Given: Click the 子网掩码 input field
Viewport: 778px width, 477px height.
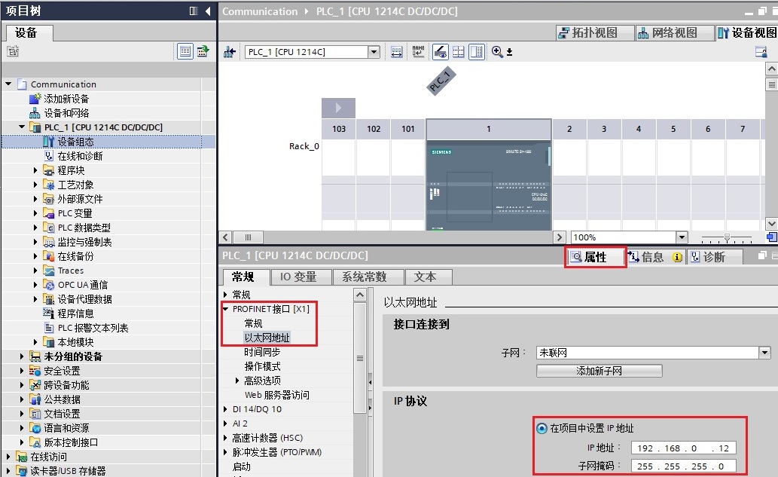Looking at the screenshot, I should click(x=684, y=466).
